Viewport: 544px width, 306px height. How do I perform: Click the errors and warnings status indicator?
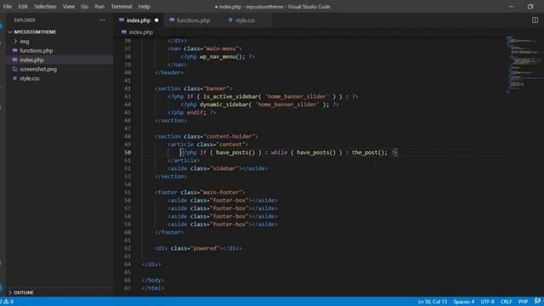(x=7, y=302)
